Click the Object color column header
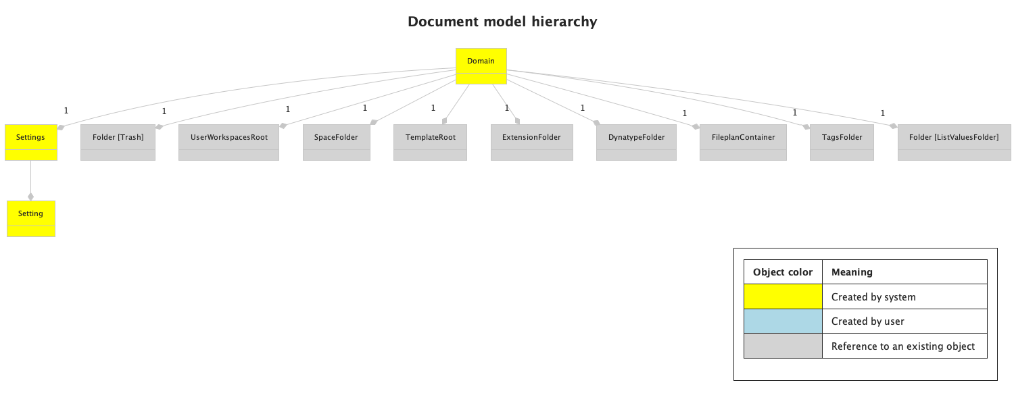Image resolution: width=1014 pixels, height=393 pixels. click(782, 272)
